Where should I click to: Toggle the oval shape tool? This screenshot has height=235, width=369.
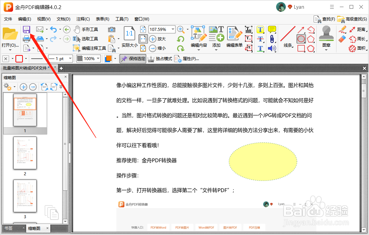coord(301,39)
